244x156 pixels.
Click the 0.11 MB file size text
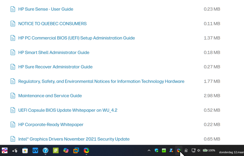212,24
